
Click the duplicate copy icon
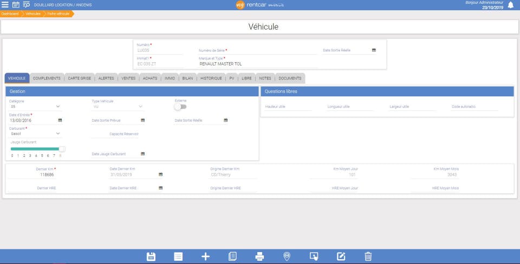[x=232, y=256]
